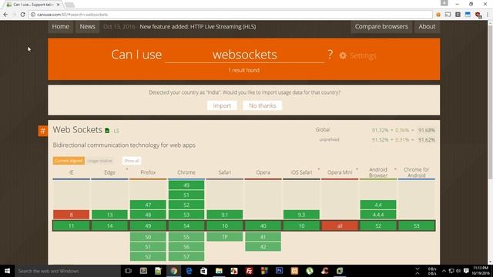Click the Android Browser column header
Screen dimensions: 493x277
coord(378,172)
